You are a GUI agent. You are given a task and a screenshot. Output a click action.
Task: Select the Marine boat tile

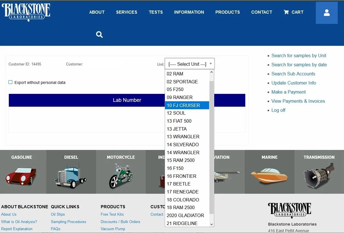tap(269, 172)
